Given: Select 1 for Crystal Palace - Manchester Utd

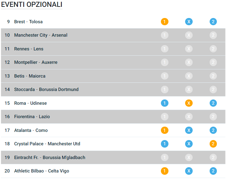Looking at the screenshot, I should [x=165, y=144].
